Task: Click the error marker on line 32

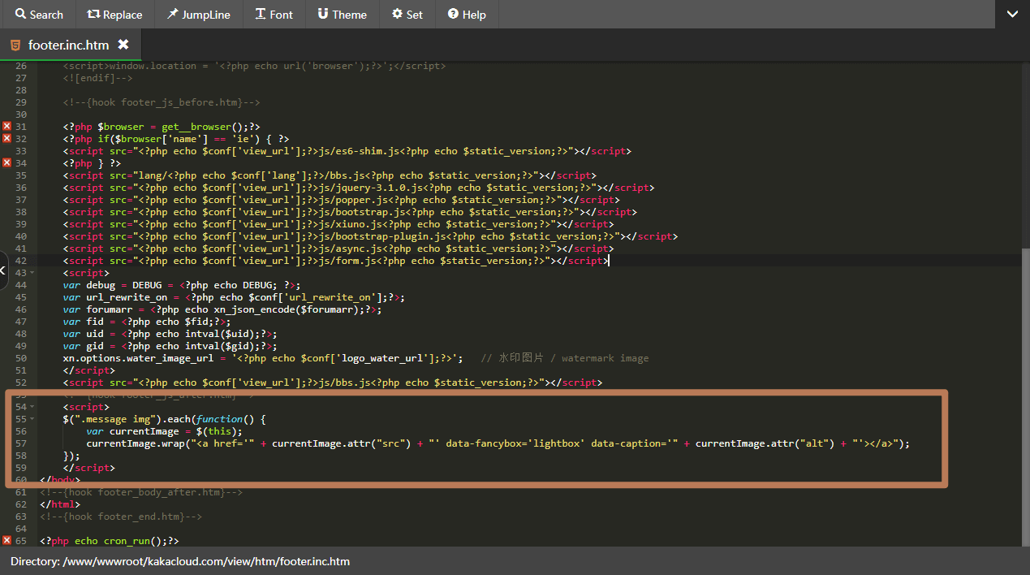Action: click(x=6, y=139)
